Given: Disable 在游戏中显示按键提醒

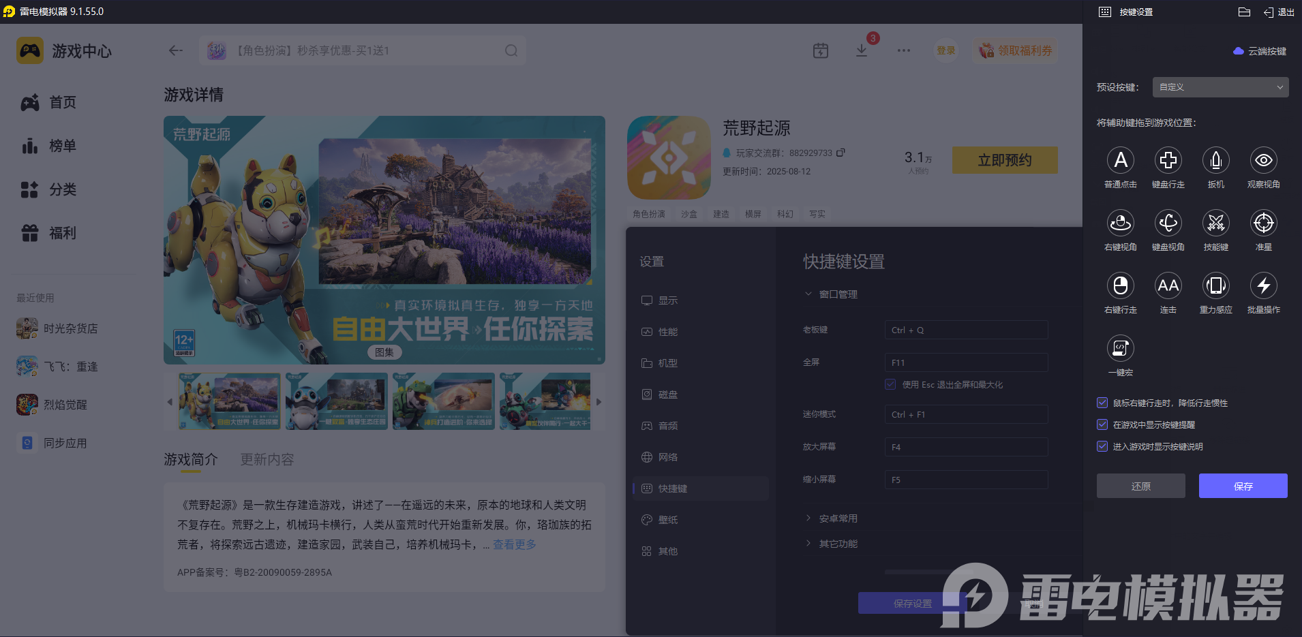Looking at the screenshot, I should 1102,424.
